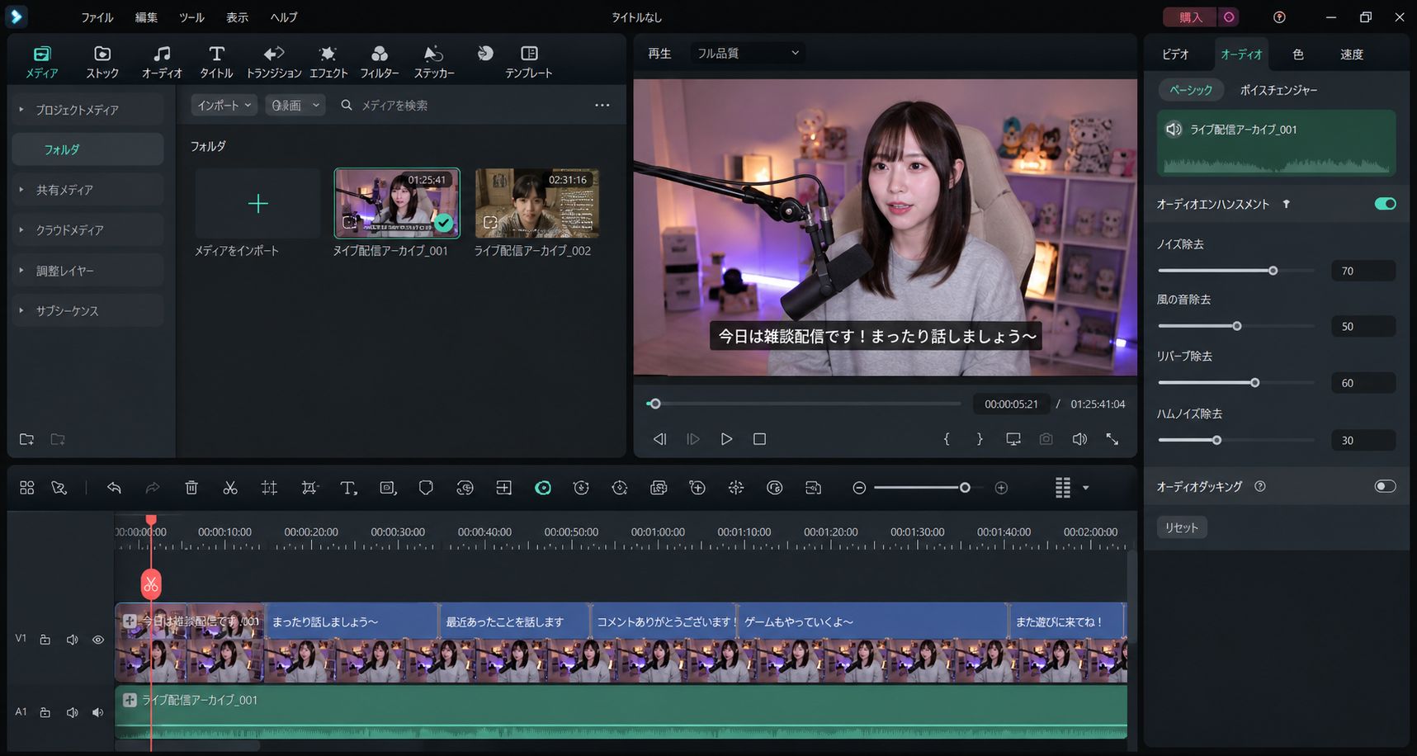The height and width of the screenshot is (756, 1417).
Task: Open the timeline track view options dropdown
Action: (x=1086, y=488)
